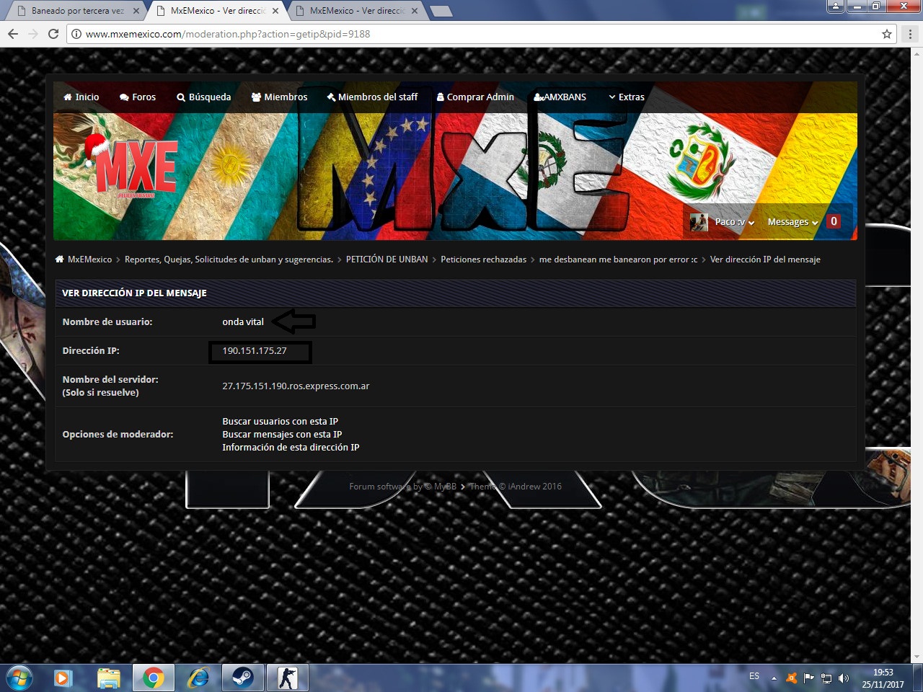Click the Google Chrome taskbar icon

(153, 678)
